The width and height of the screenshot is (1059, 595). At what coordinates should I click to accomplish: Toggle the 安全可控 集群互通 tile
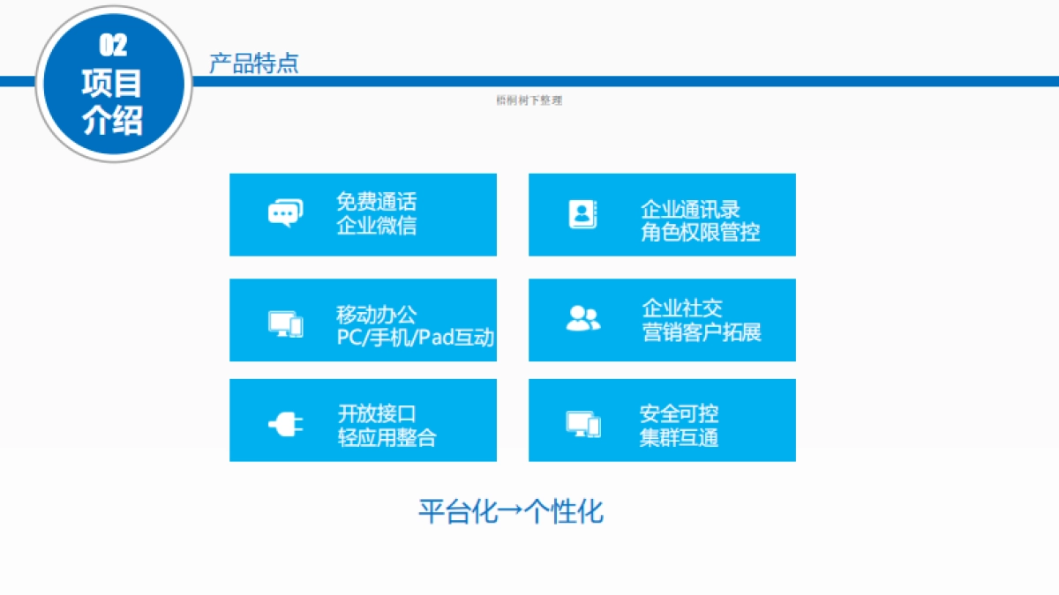coord(662,420)
